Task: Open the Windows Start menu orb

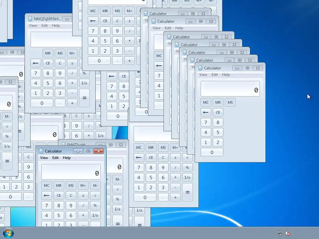Action: 8,233
